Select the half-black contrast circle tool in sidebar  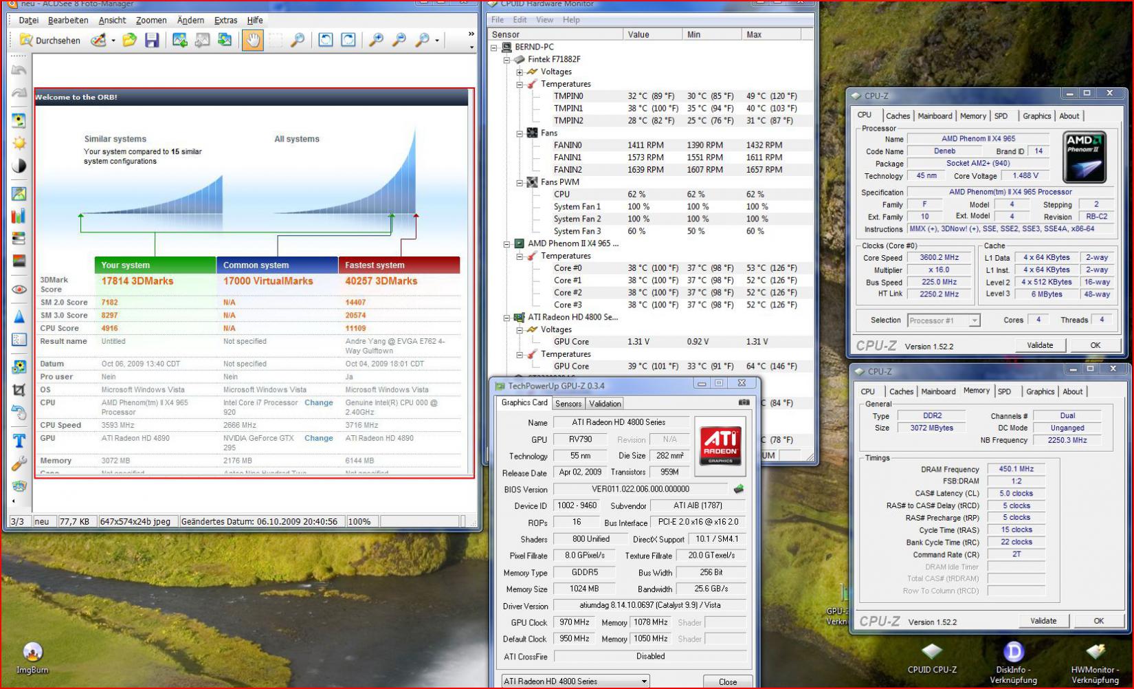click(x=19, y=166)
